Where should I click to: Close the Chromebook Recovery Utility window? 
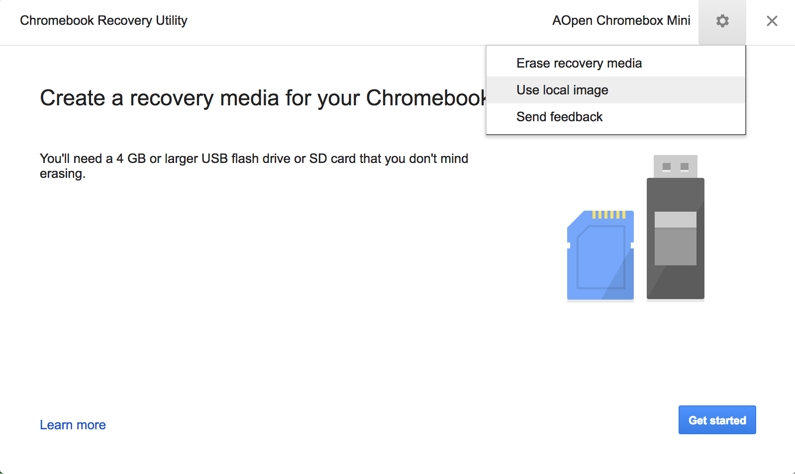(772, 21)
